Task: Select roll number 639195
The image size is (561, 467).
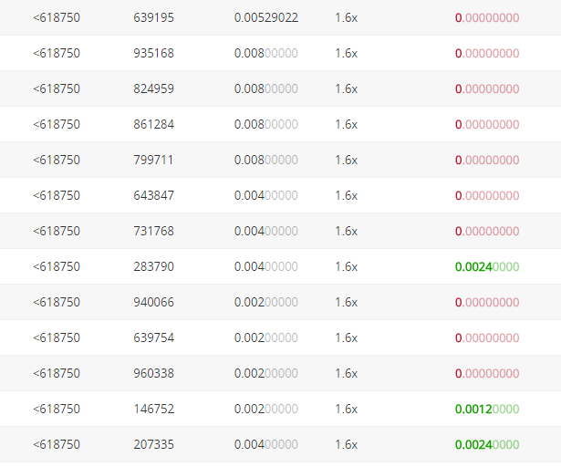Action: pos(153,17)
